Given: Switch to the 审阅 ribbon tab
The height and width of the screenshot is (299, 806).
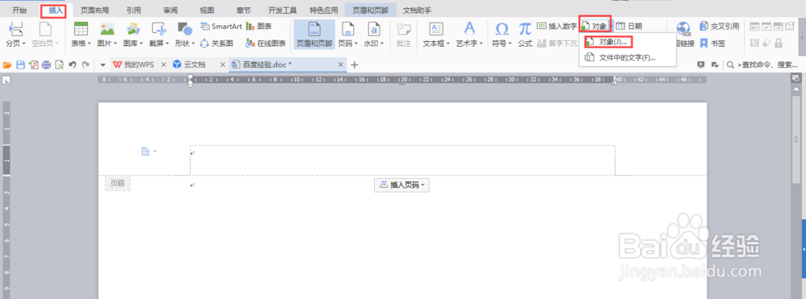Looking at the screenshot, I should (x=170, y=10).
